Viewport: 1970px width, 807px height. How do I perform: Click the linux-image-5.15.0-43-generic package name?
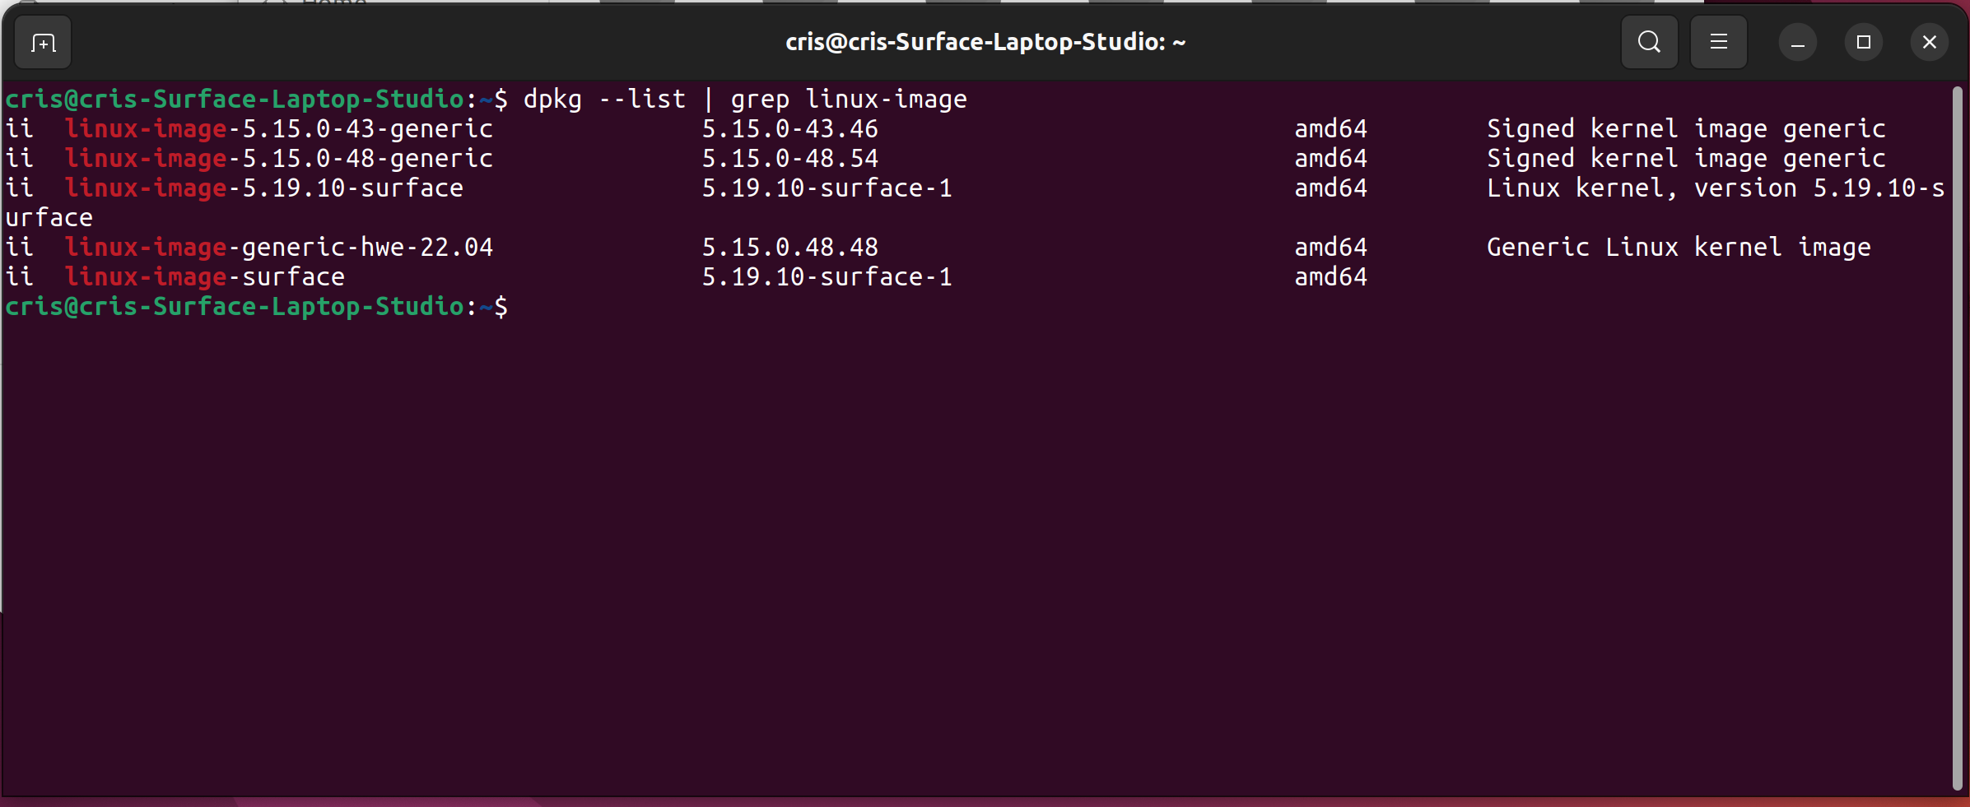(278, 128)
